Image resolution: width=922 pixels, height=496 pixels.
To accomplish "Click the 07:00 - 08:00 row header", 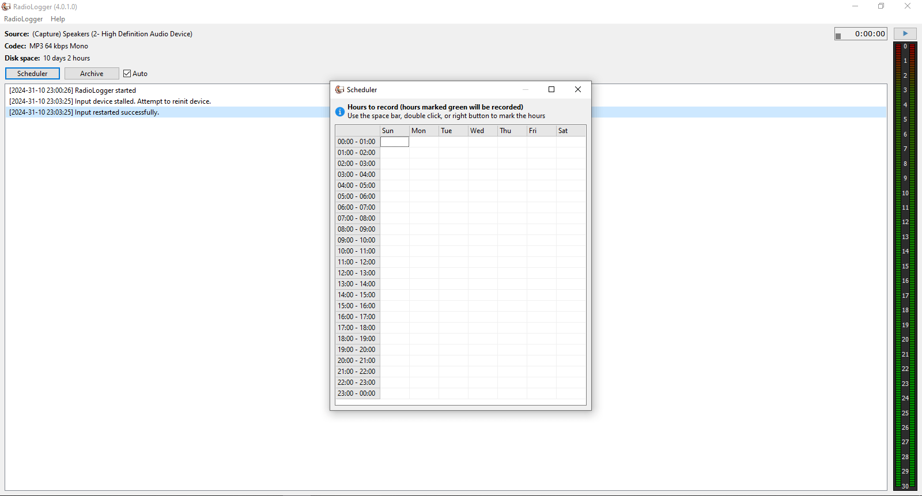I will click(x=357, y=218).
